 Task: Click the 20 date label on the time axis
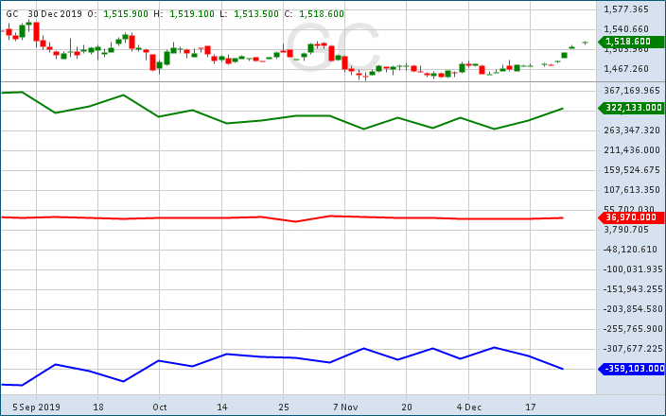point(407,407)
